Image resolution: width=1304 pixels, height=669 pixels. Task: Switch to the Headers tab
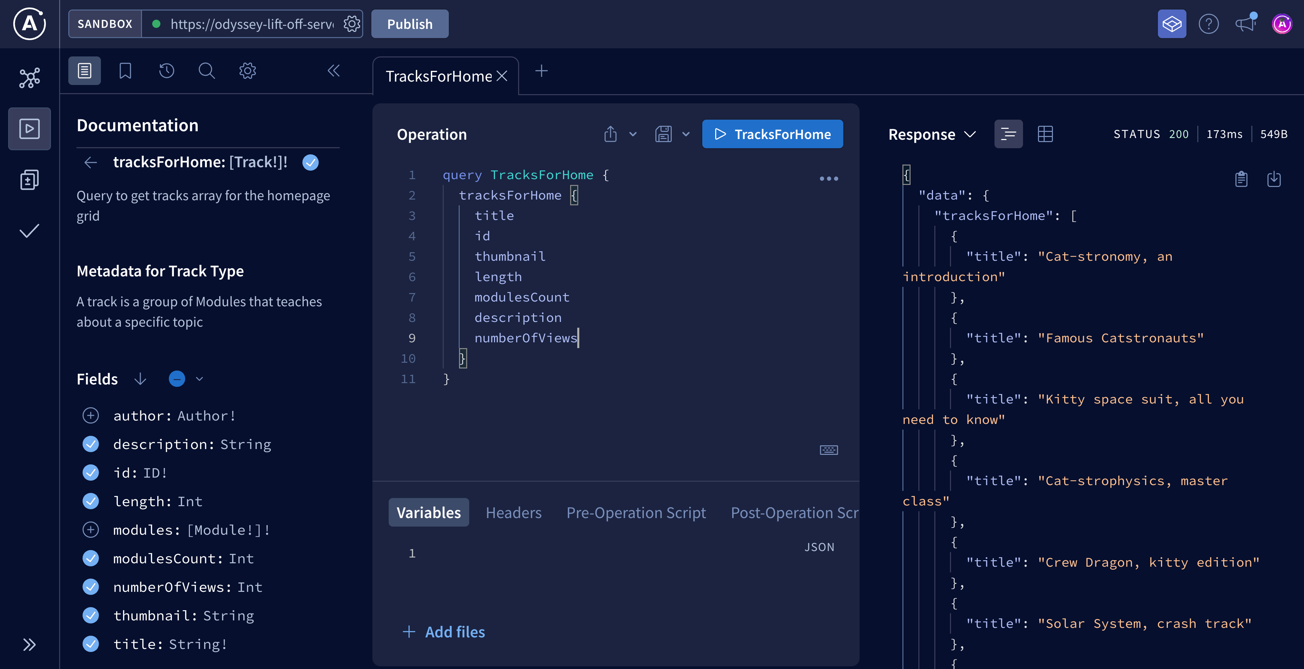click(x=513, y=512)
